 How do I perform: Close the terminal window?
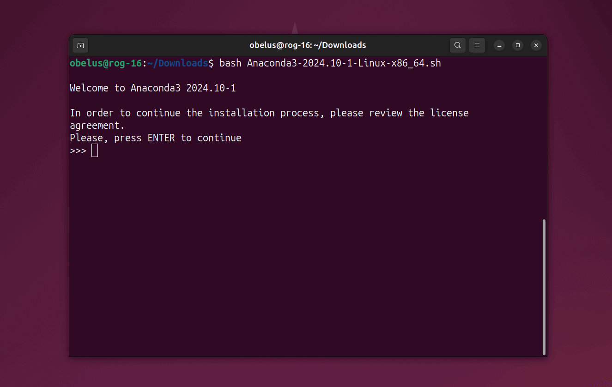point(536,45)
